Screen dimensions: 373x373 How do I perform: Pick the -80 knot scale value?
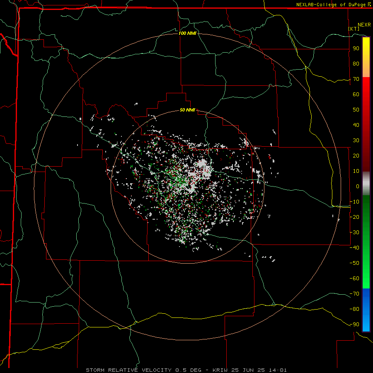click(x=354, y=309)
